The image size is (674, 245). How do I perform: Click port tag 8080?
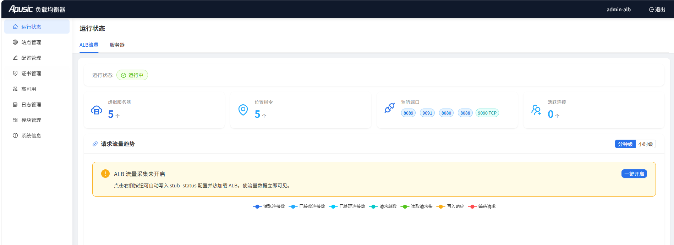click(446, 113)
